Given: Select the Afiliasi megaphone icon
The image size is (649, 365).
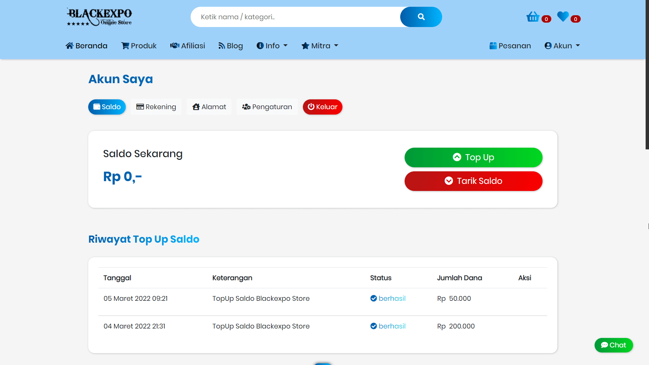Looking at the screenshot, I should pos(174,46).
